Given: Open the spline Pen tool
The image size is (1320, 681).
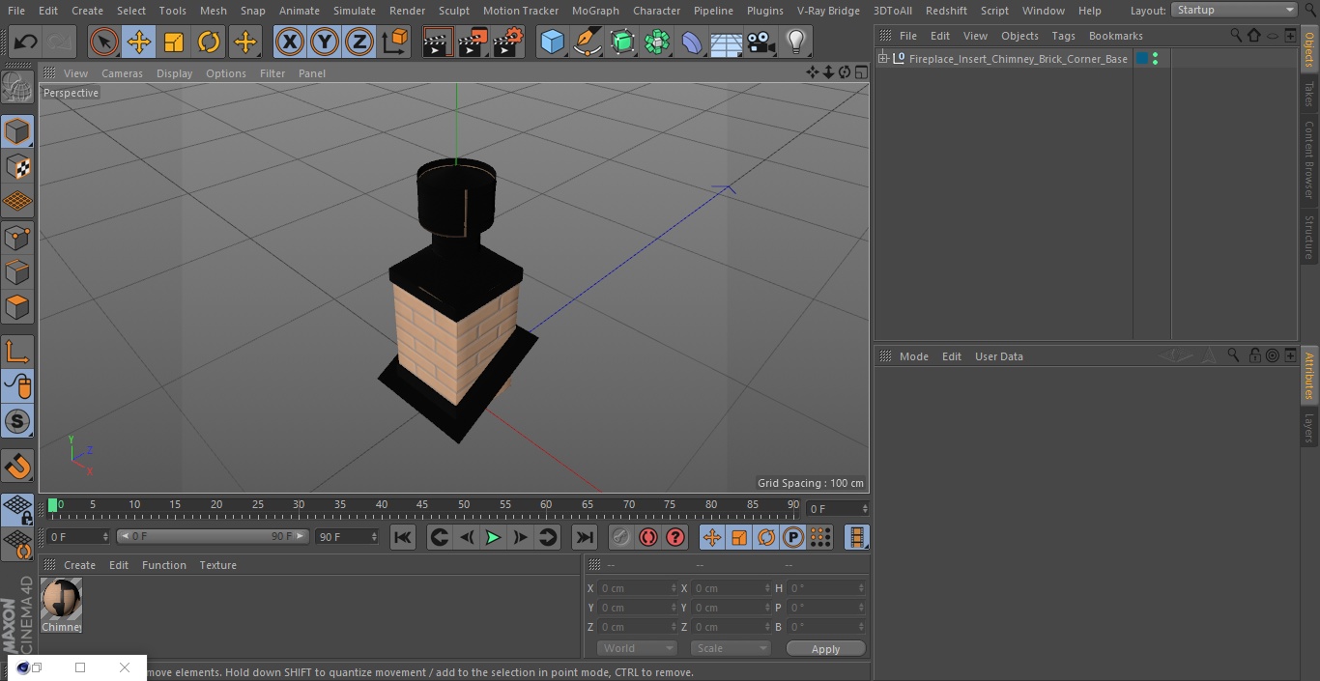Looking at the screenshot, I should (x=587, y=42).
